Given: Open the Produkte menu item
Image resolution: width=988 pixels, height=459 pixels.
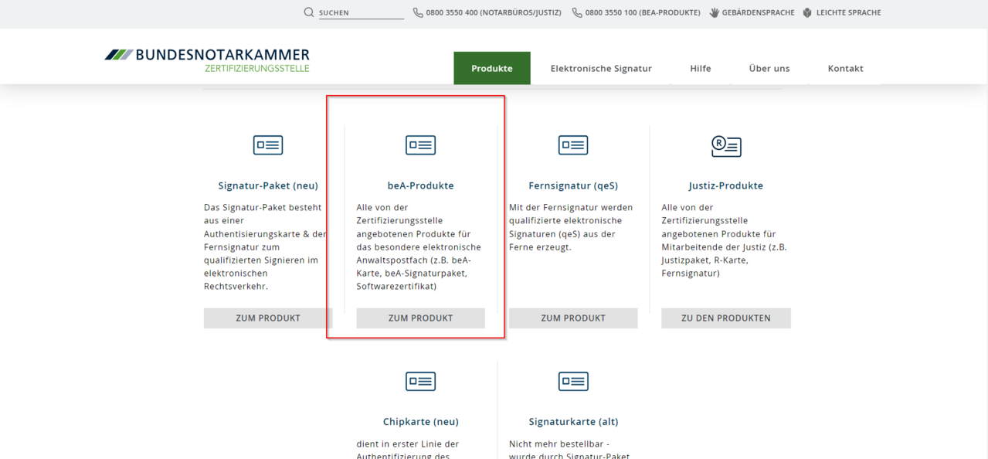Looking at the screenshot, I should [x=492, y=68].
